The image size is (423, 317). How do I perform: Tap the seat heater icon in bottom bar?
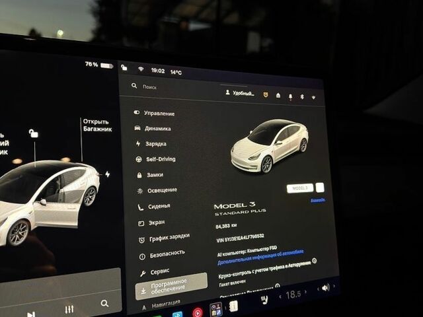point(264,300)
